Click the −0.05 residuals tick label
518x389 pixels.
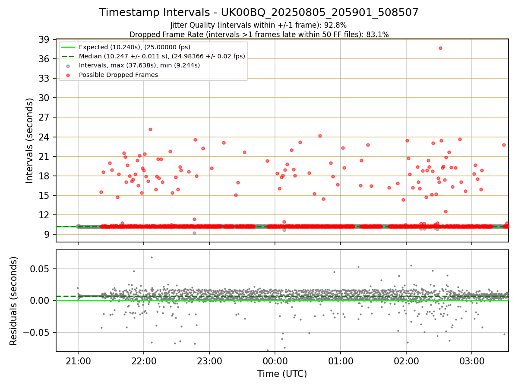click(x=37, y=332)
